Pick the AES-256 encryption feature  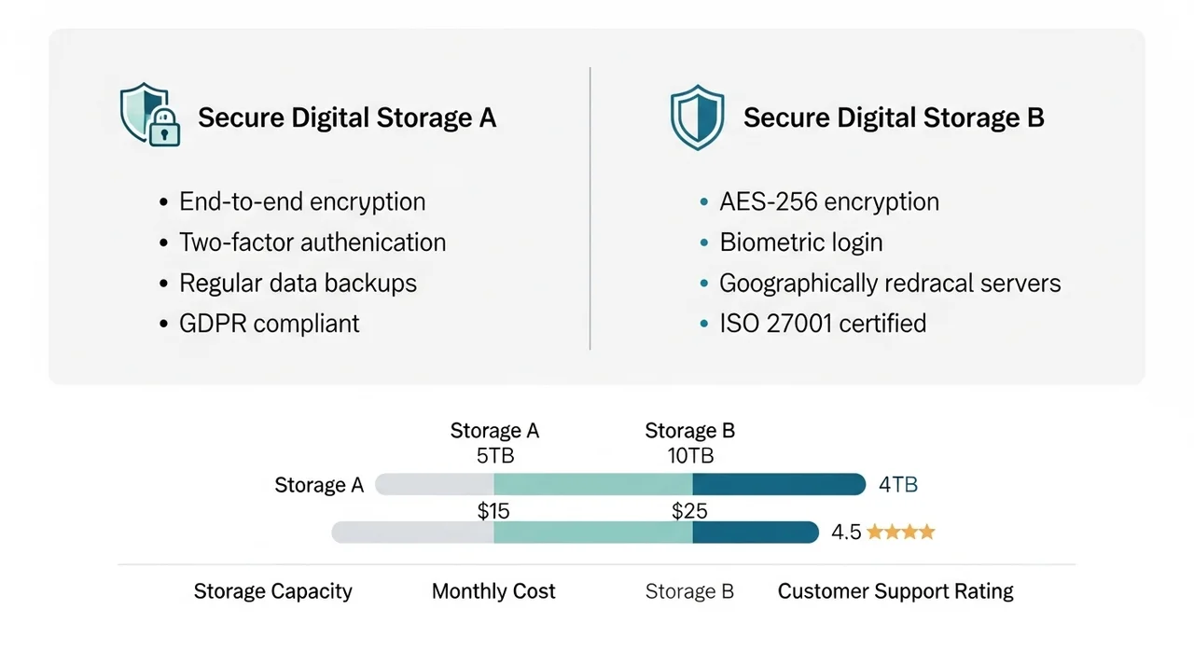[828, 201]
